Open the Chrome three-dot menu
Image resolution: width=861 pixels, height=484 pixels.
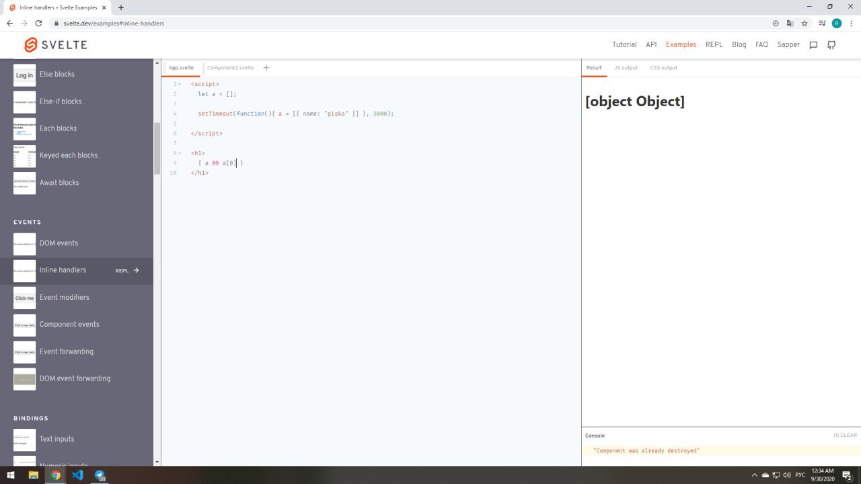click(851, 23)
